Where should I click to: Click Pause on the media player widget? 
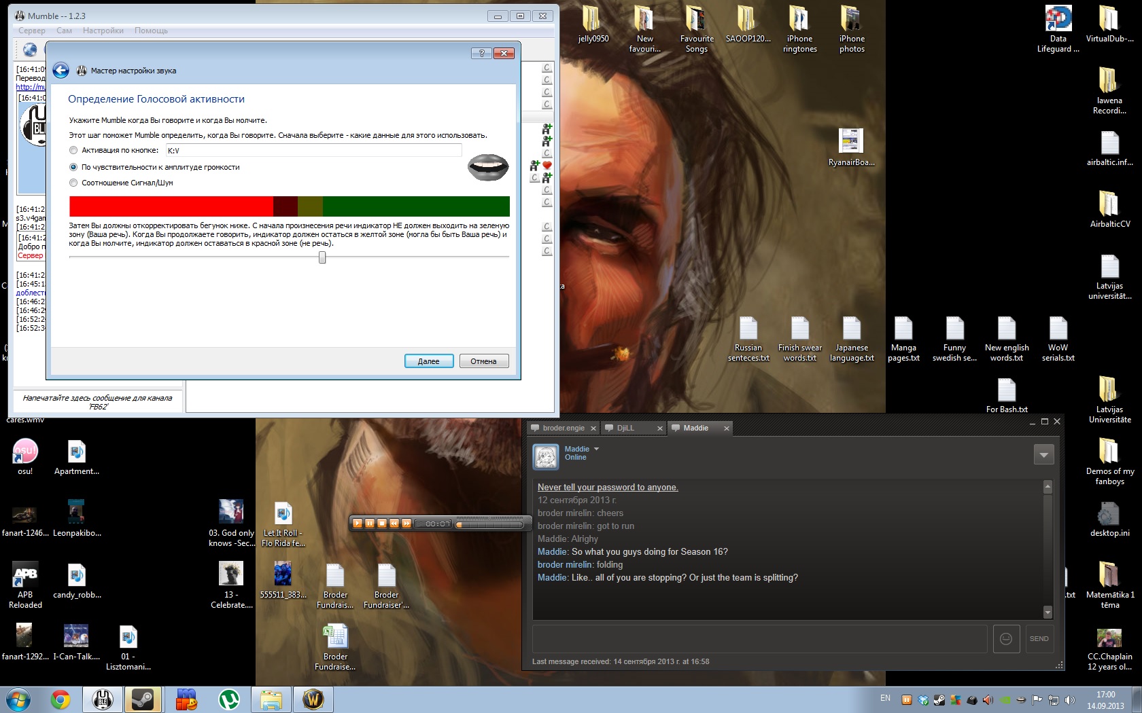coord(370,524)
